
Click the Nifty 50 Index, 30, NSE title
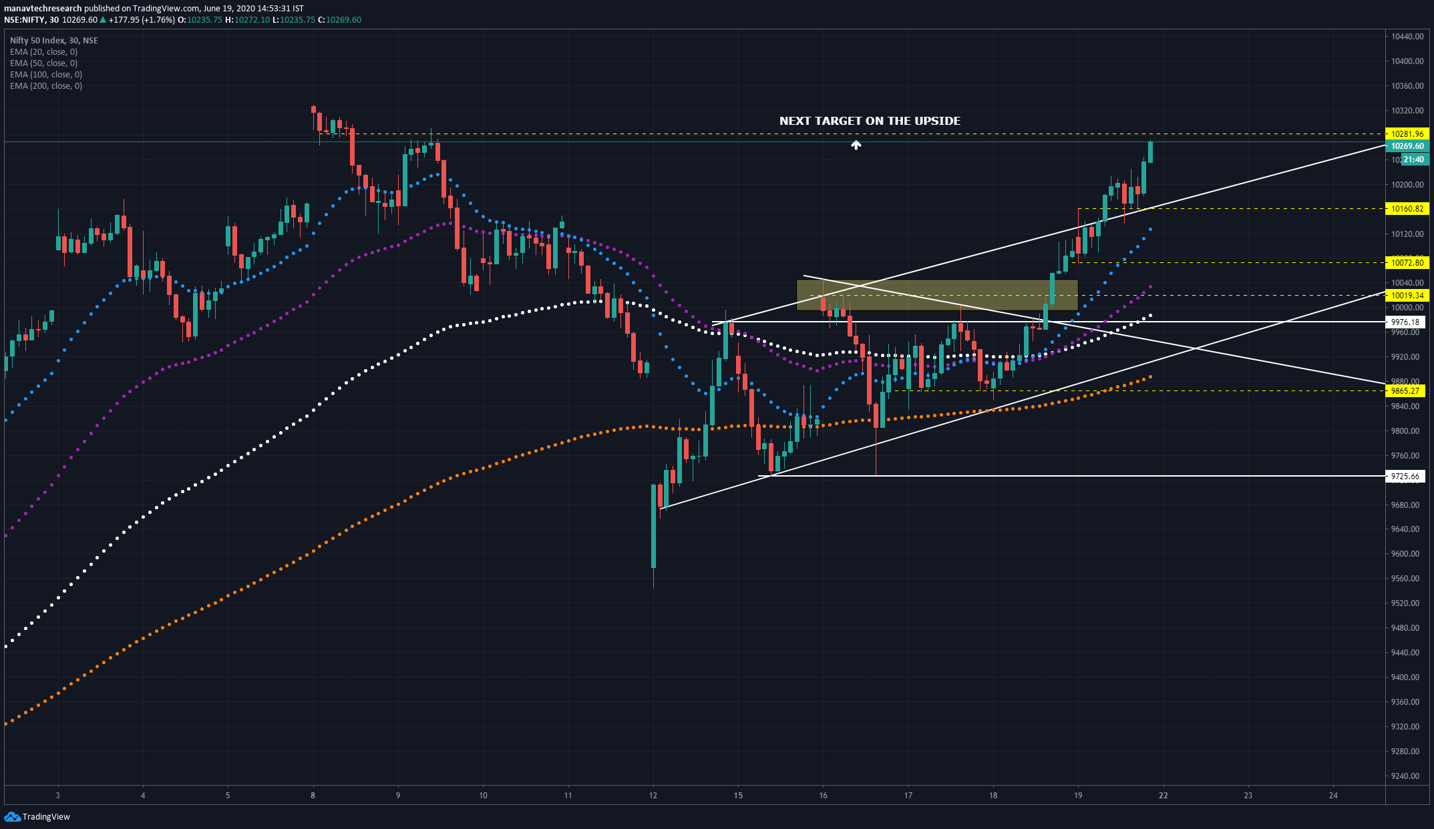(x=54, y=40)
